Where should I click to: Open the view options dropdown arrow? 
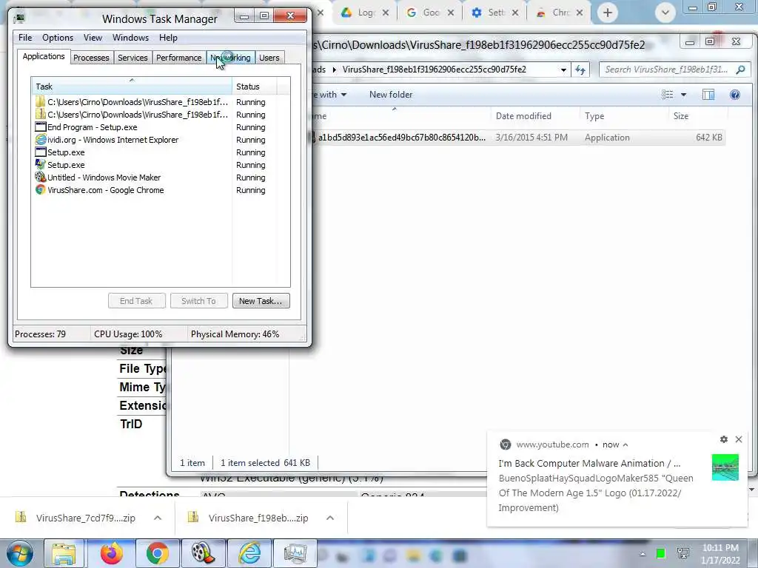(683, 95)
